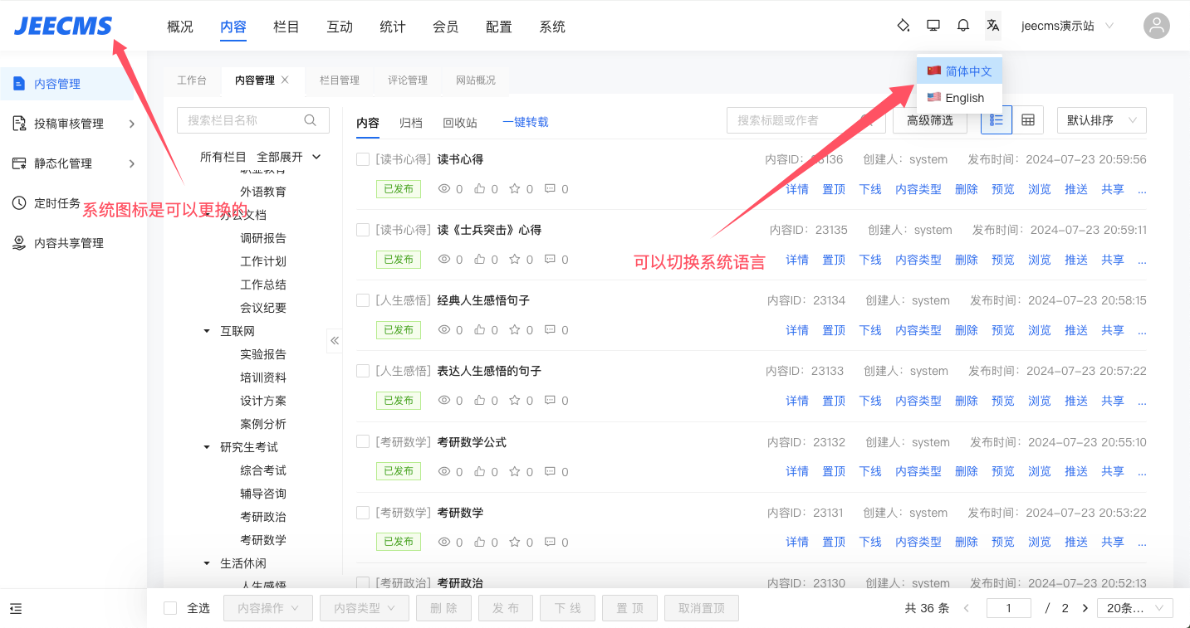The image size is (1190, 628).
Task: Click the 内容共享管理 sidebar icon
Action: [18, 242]
